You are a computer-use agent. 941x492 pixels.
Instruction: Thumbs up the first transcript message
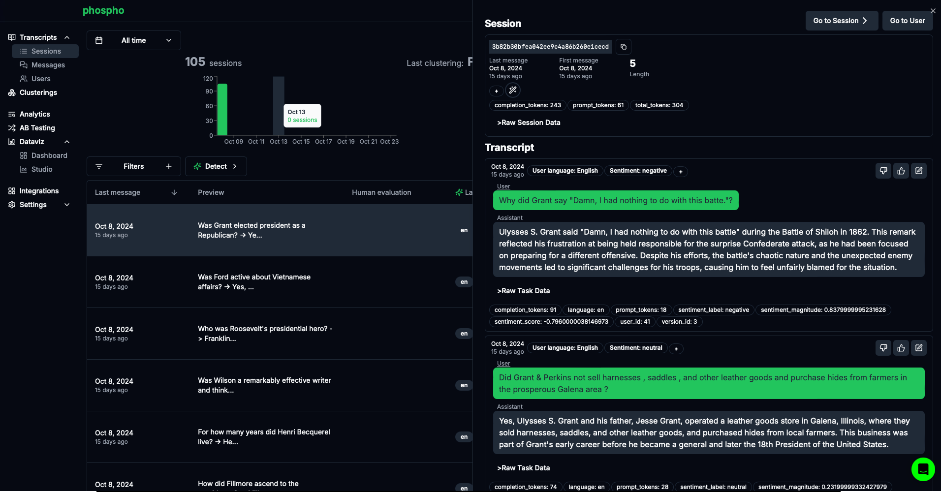click(901, 171)
